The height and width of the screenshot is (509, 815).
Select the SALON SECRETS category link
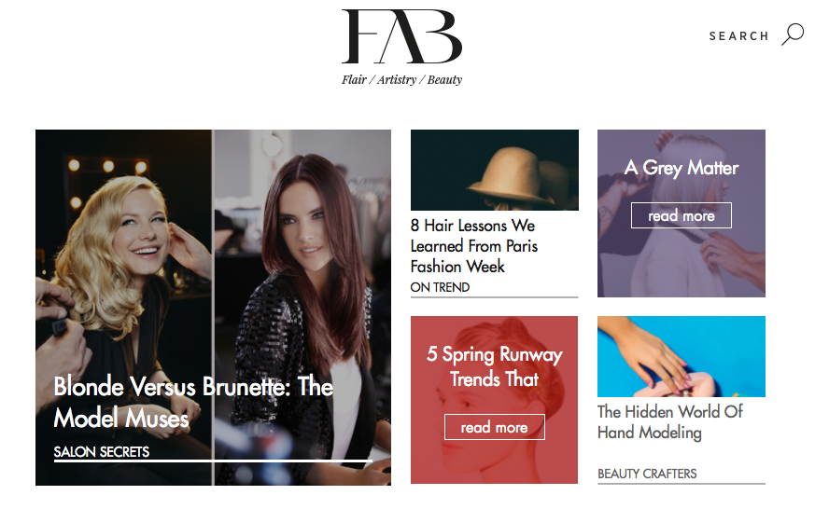click(x=102, y=452)
